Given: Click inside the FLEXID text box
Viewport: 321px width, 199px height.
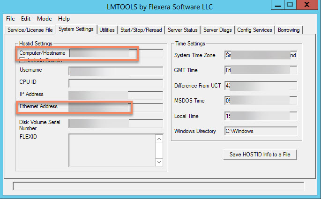Looking at the screenshot, I should pos(112,150).
